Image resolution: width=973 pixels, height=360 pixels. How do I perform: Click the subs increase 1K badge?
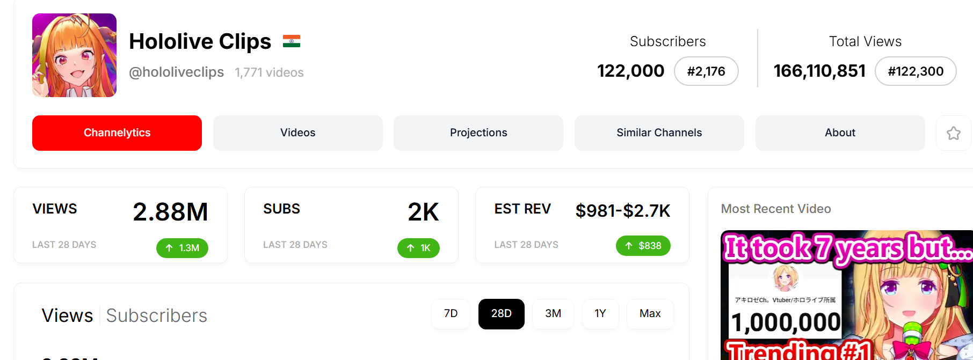[x=418, y=248]
